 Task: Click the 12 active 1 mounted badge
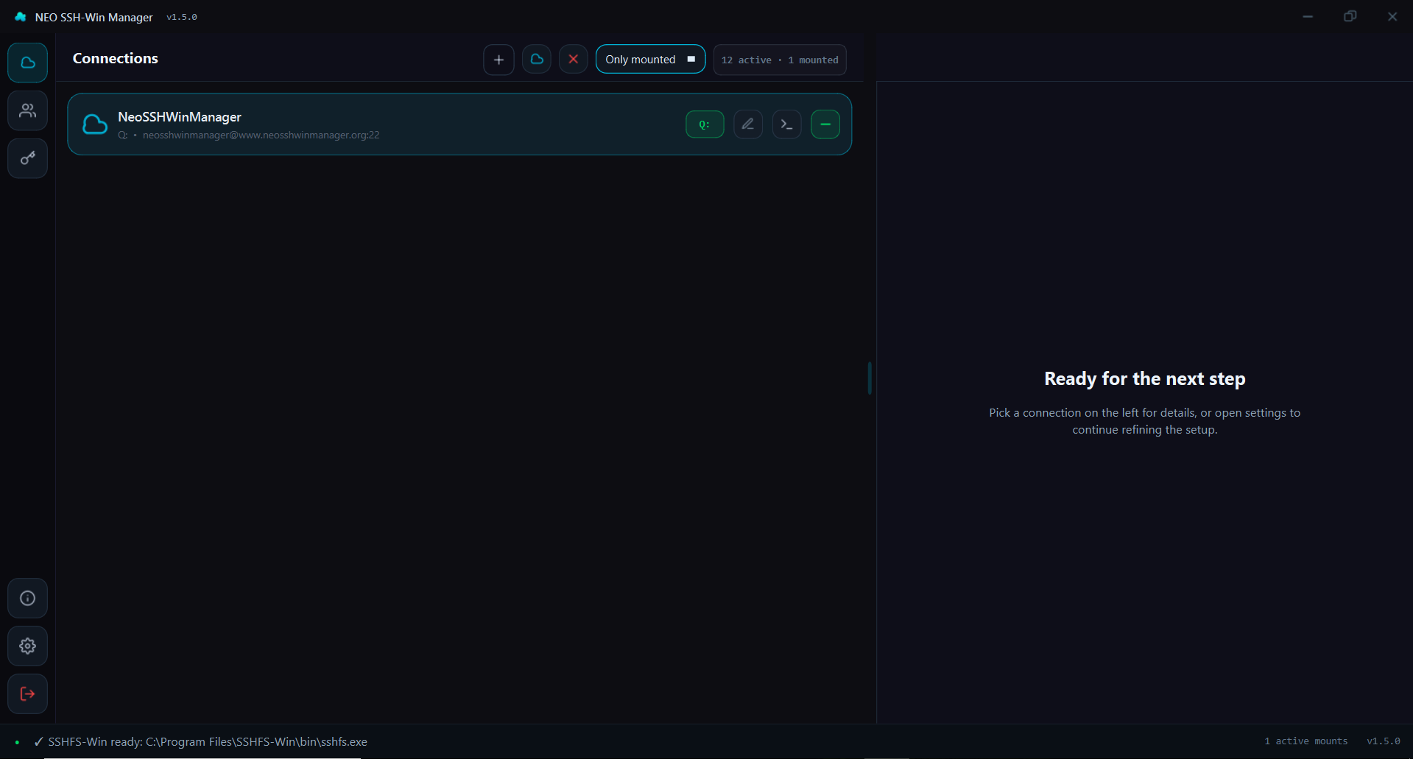click(x=780, y=60)
